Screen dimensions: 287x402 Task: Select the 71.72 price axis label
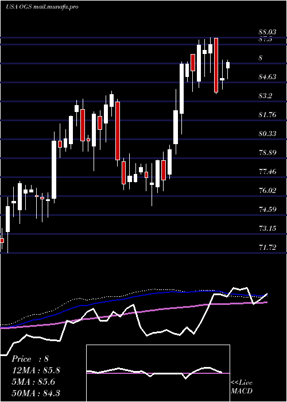[x=267, y=248]
